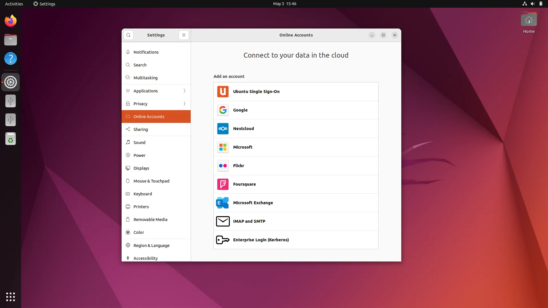Screen dimensions: 548x308
Task: Open the system volume indicator in the top bar
Action: pos(533,4)
